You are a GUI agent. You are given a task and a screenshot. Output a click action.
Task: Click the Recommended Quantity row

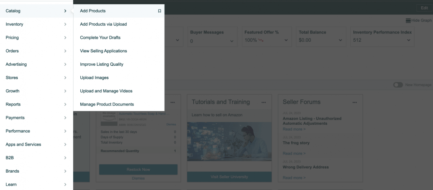(x=138, y=151)
